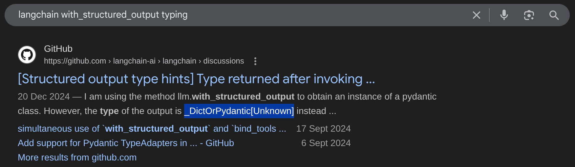Click the bold word 'type' in the snippet
575x167 pixels.
109,111
